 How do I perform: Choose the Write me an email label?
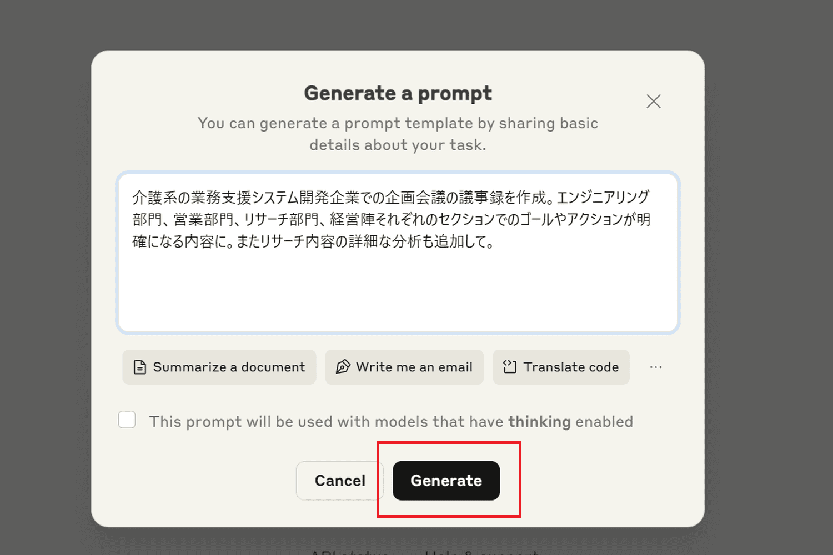[x=414, y=367]
